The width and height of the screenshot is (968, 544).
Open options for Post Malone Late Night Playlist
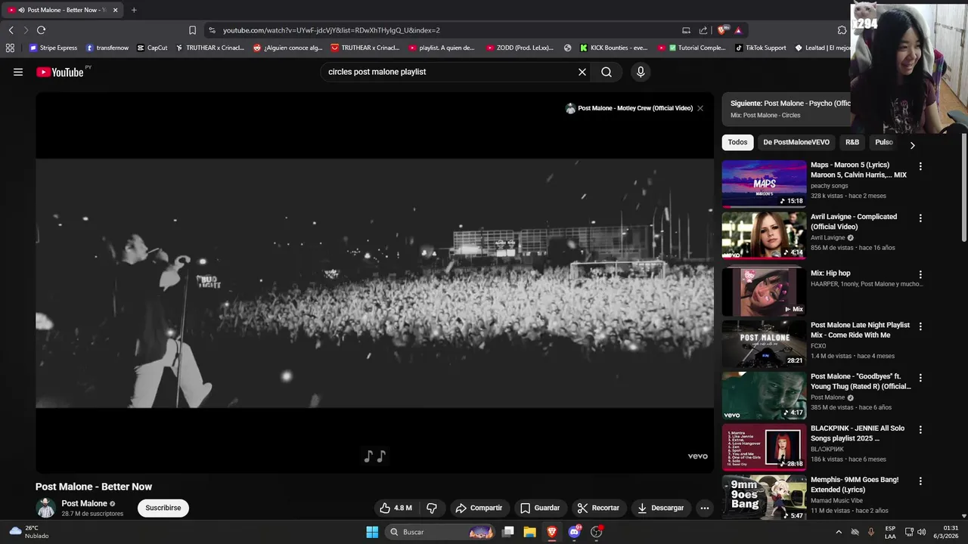tap(920, 326)
